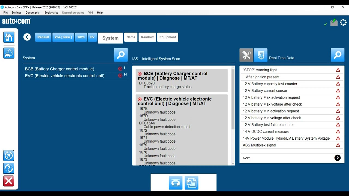The width and height of the screenshot is (349, 196).
Task: Select 12 V battery Max voltage after check
Action: pyautogui.click(x=292, y=104)
